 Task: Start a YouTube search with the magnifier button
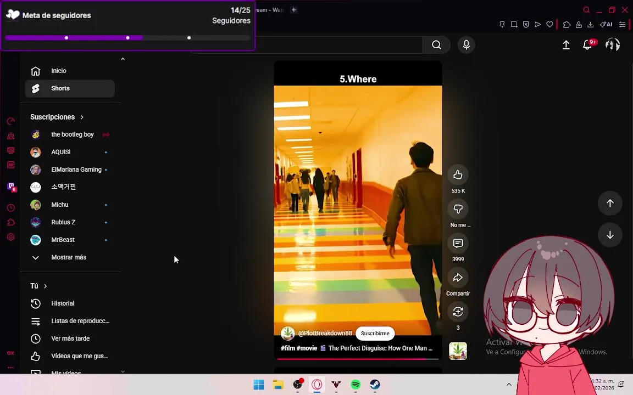[x=436, y=45]
